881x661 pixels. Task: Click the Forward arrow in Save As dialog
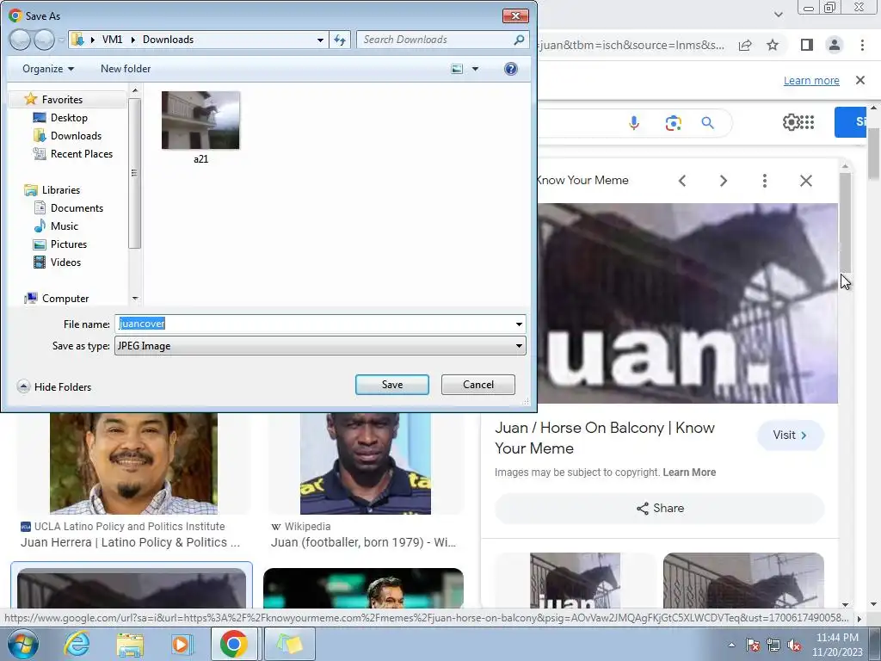click(x=44, y=40)
